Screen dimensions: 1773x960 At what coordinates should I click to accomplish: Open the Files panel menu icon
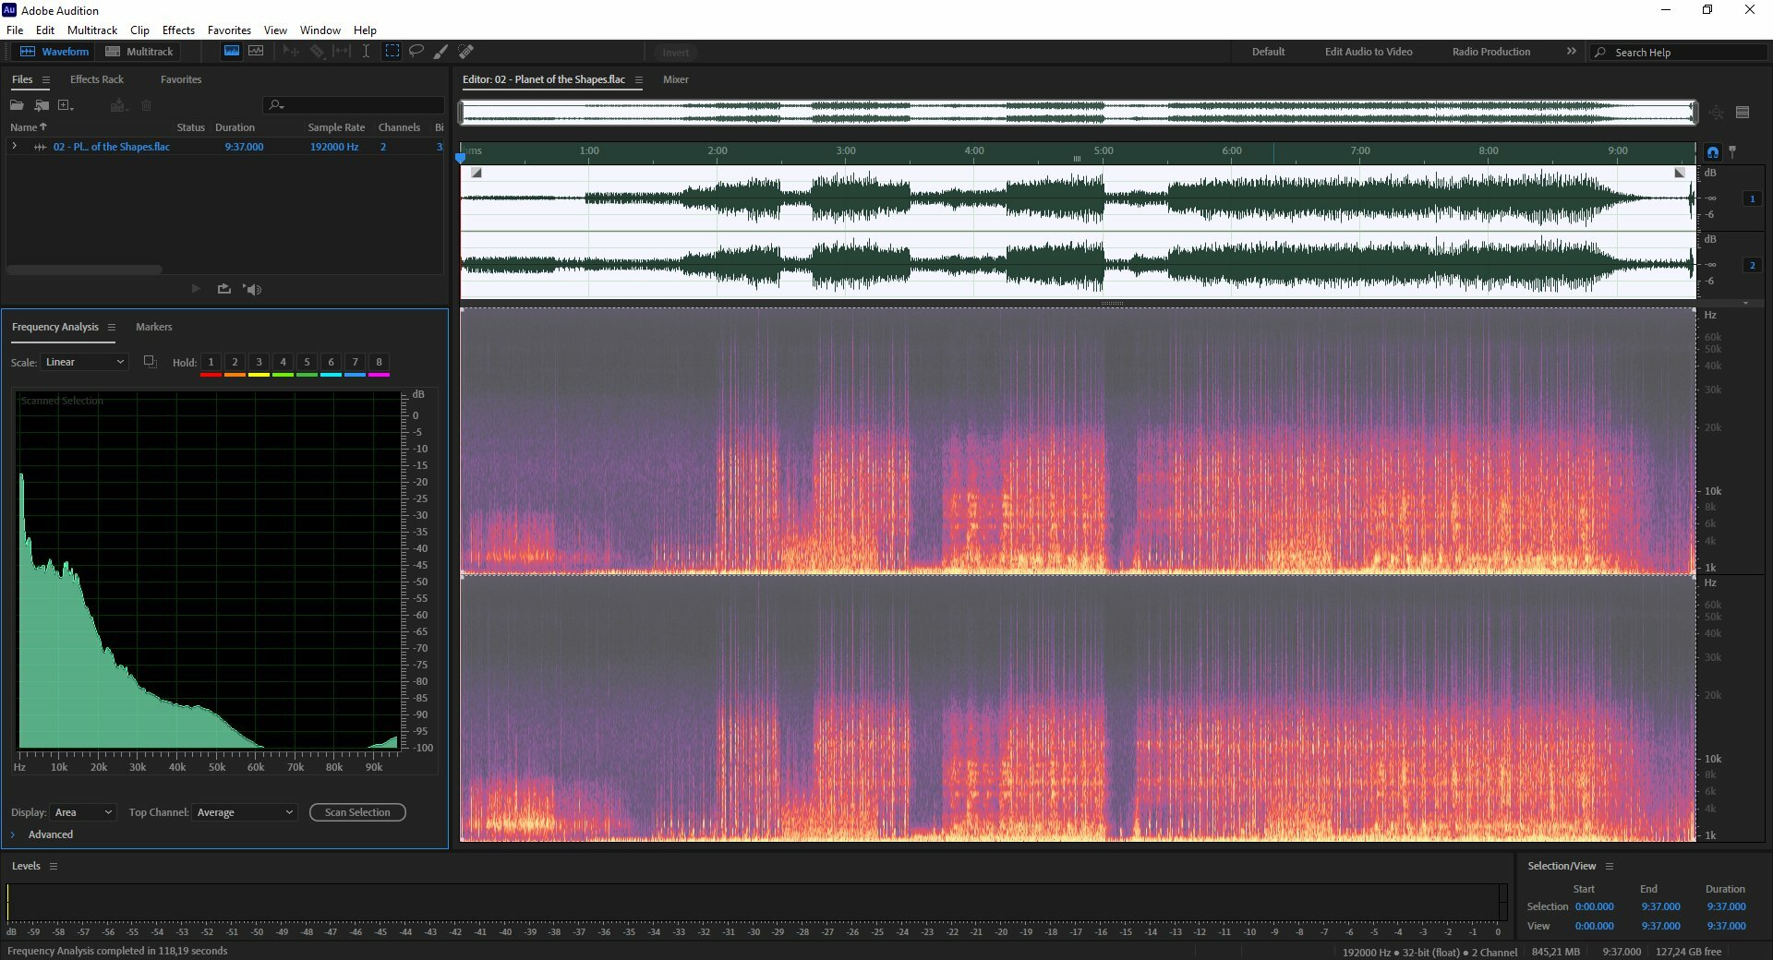46,79
